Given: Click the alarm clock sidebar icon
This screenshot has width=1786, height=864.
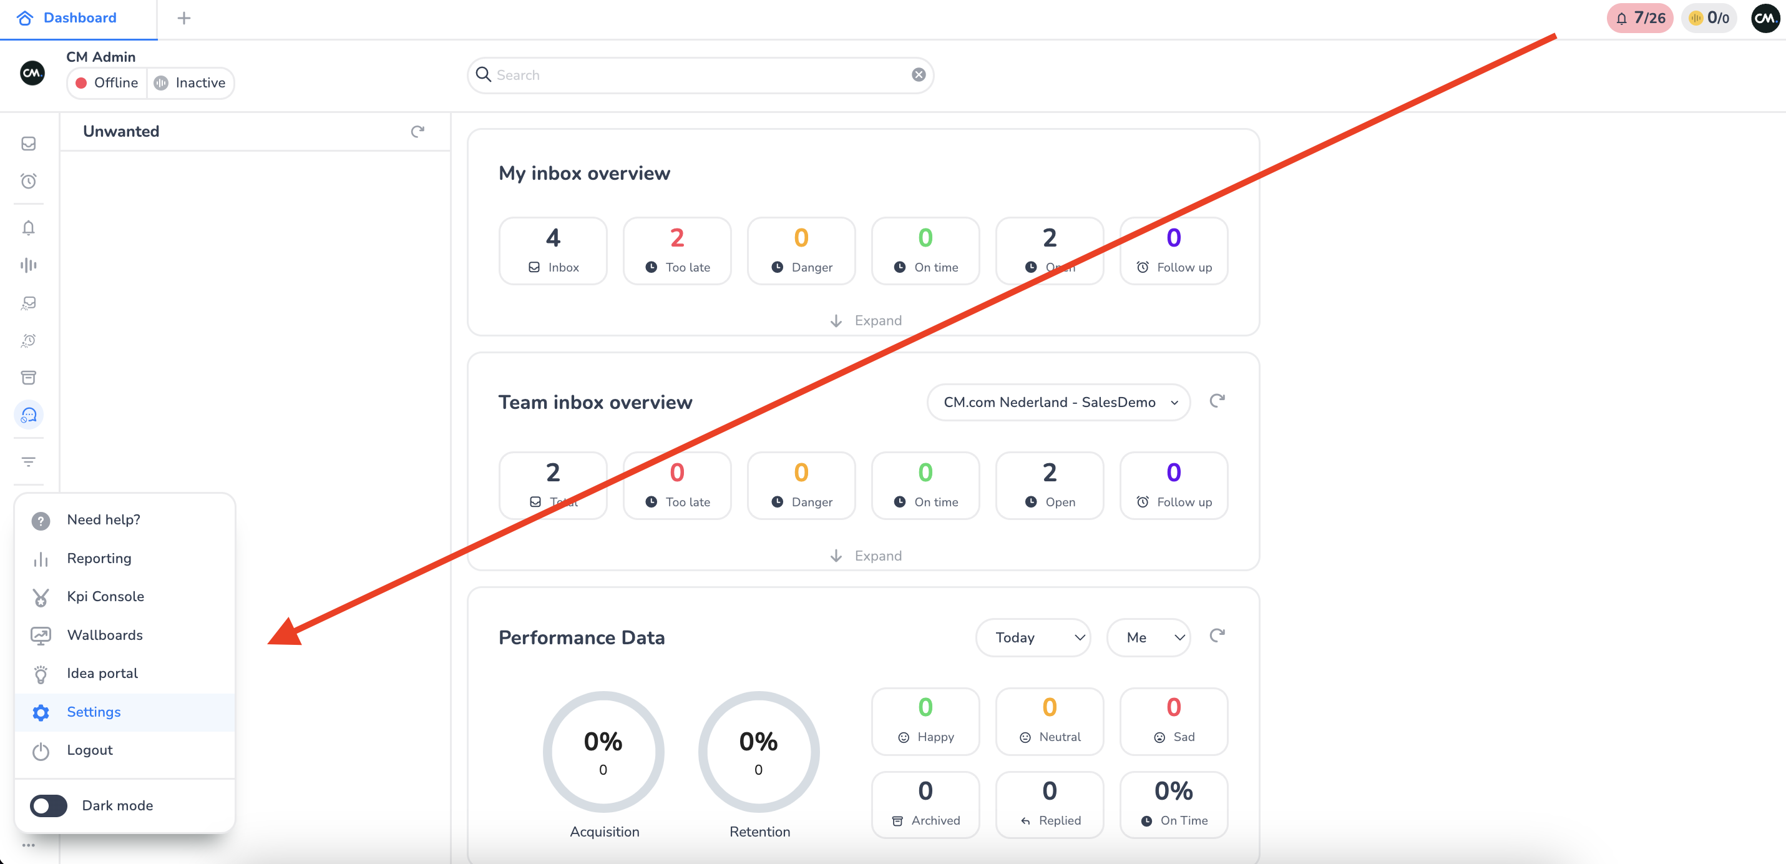Looking at the screenshot, I should point(29,181).
